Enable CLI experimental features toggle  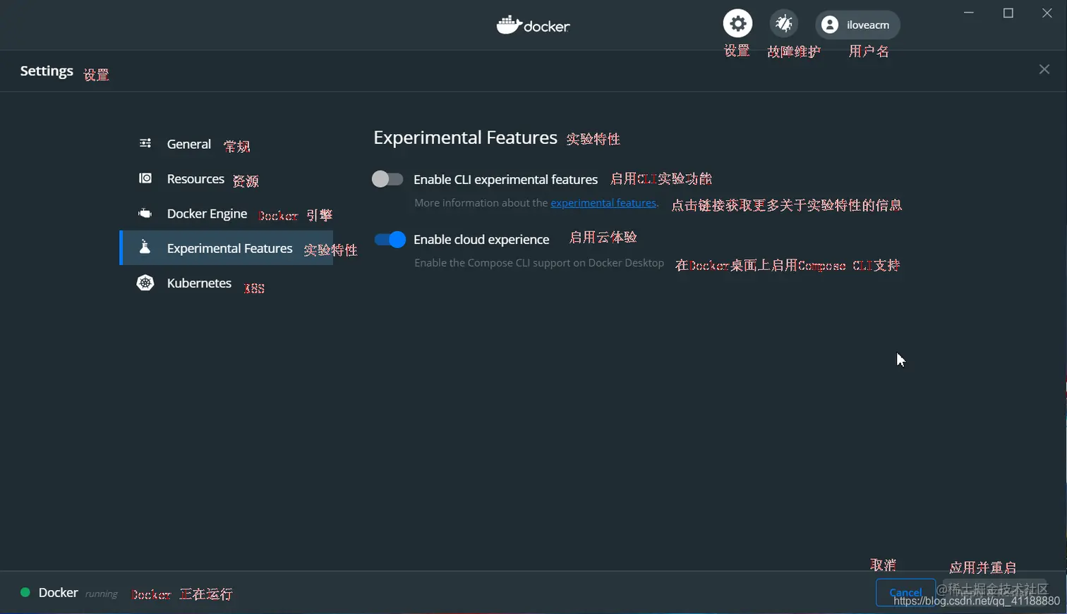coord(387,179)
